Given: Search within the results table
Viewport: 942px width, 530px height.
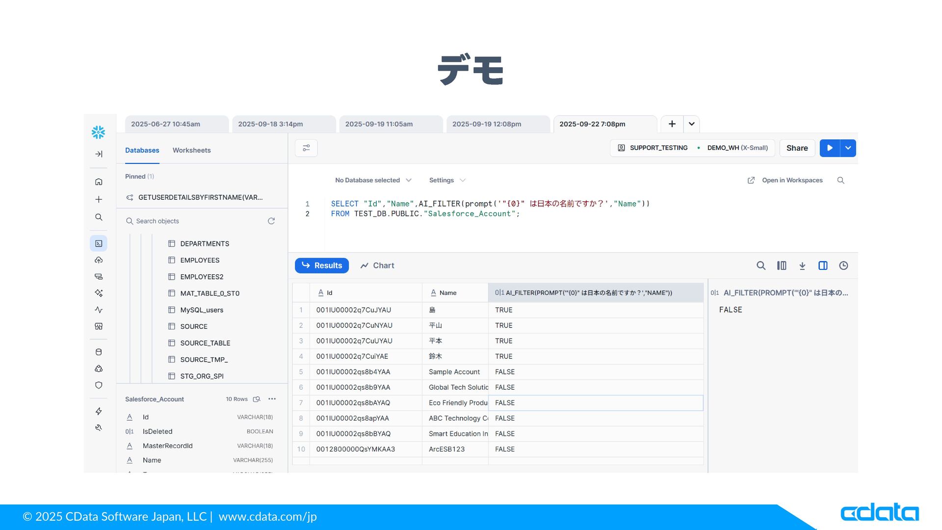Looking at the screenshot, I should tap(761, 265).
